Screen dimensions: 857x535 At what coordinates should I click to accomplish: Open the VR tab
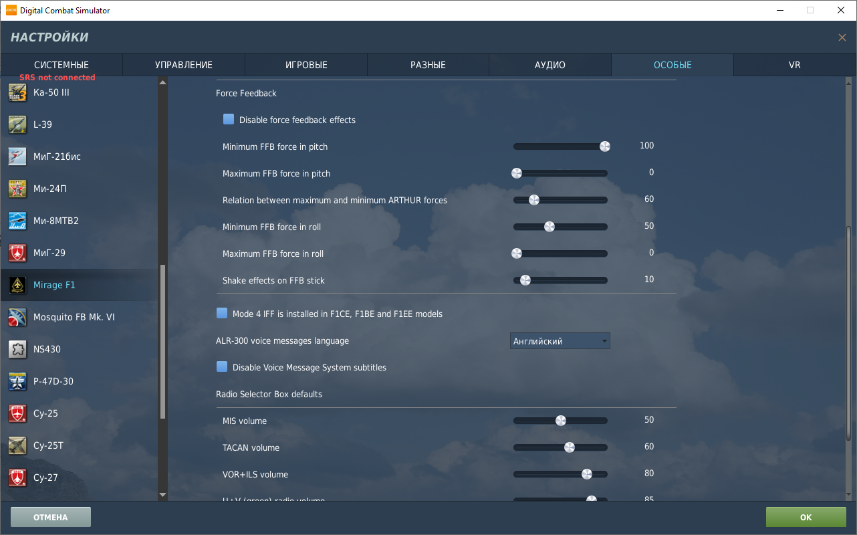coord(795,65)
